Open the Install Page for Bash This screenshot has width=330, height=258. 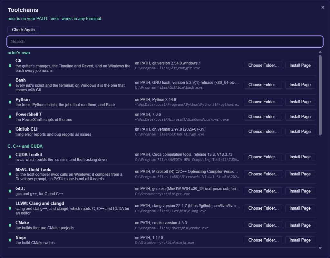tap(300, 85)
